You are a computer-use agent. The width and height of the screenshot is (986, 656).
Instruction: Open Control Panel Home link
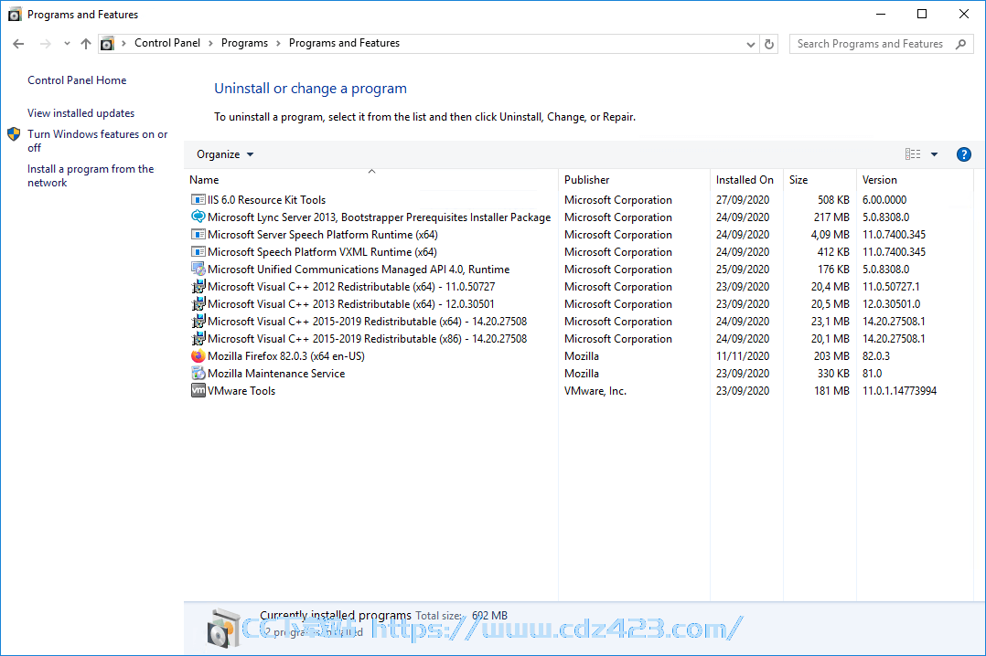click(x=77, y=80)
